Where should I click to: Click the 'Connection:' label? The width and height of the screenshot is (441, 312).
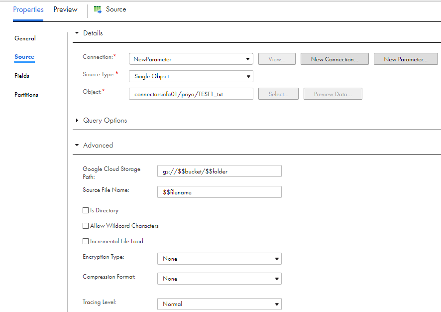tap(98, 57)
